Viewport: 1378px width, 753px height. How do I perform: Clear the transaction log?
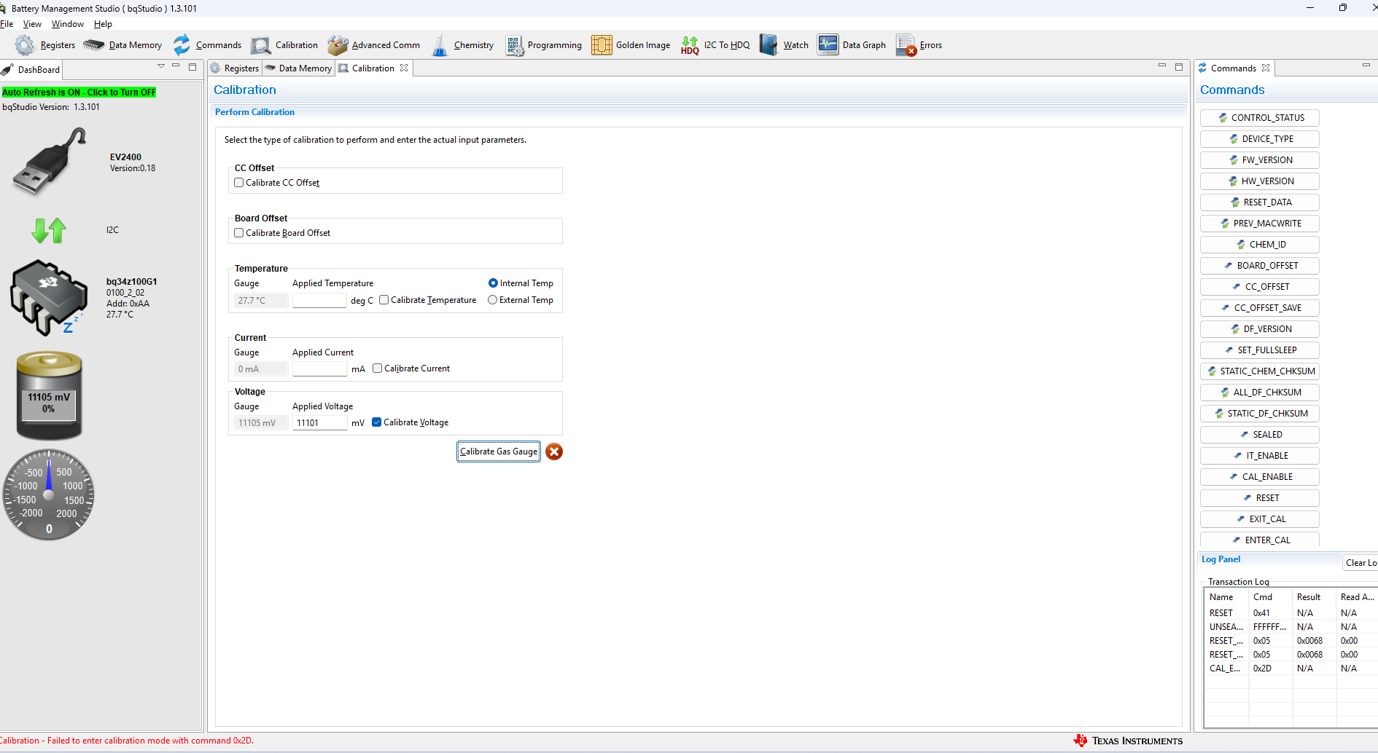click(x=1361, y=563)
